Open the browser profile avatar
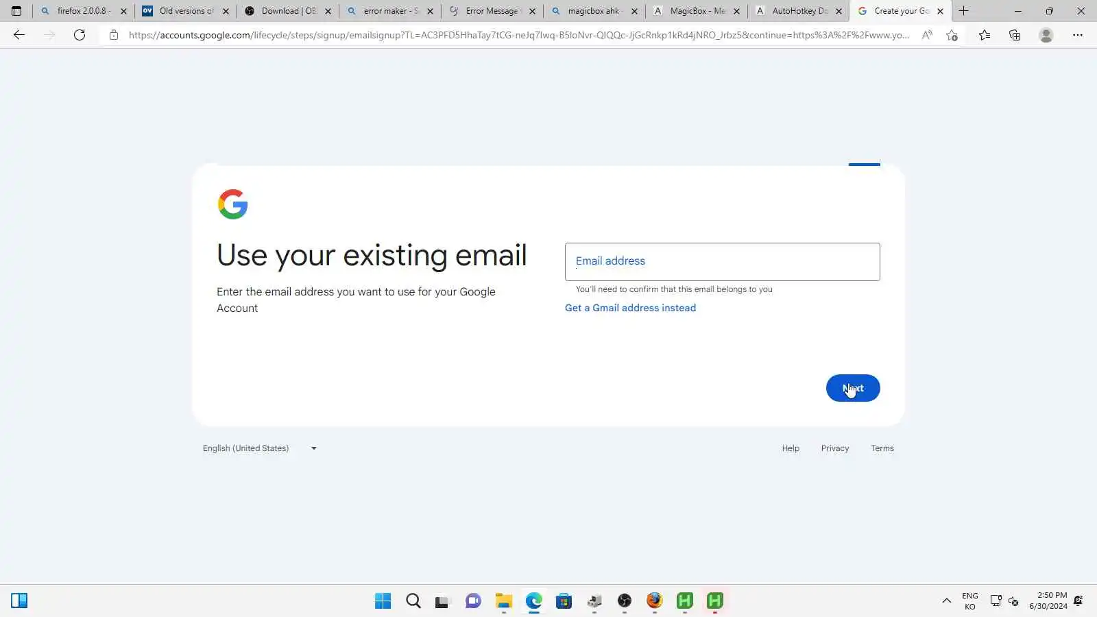1097x617 pixels. click(x=1046, y=35)
